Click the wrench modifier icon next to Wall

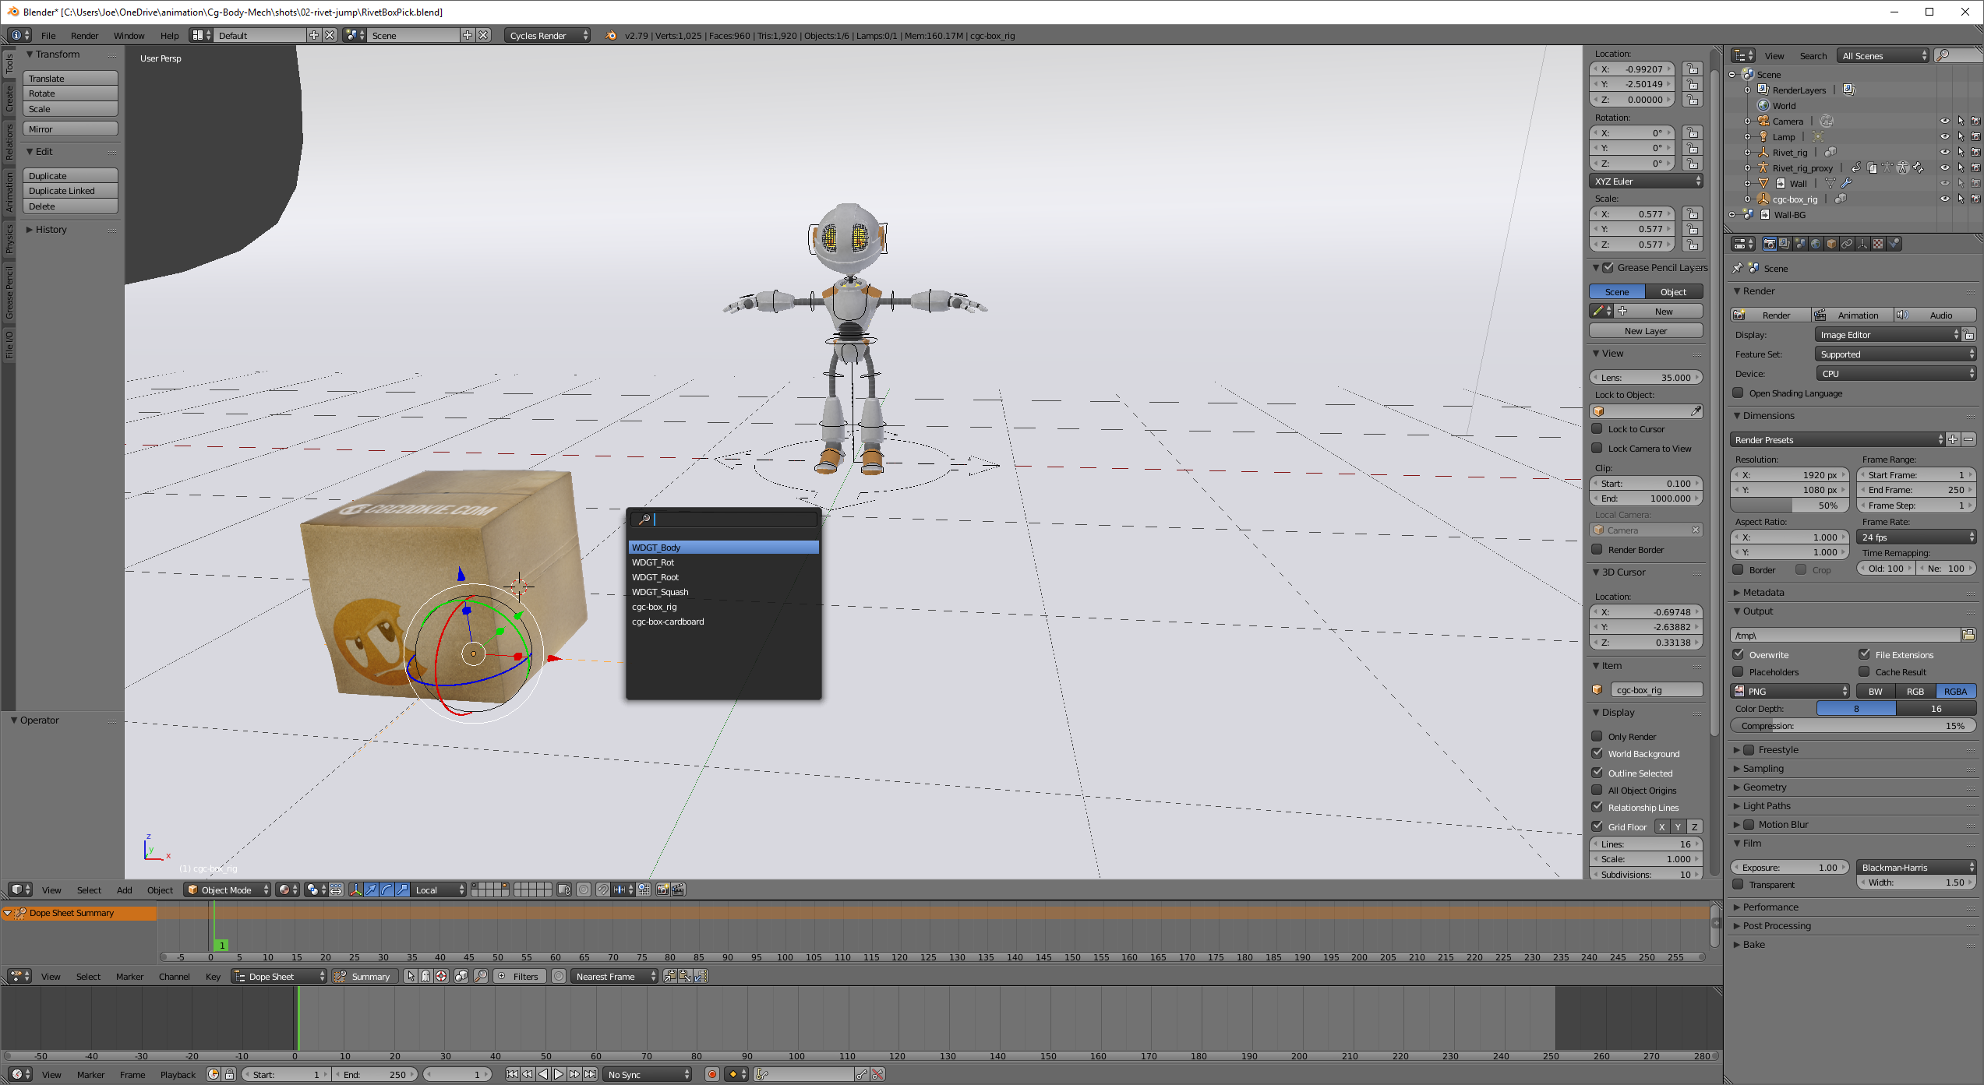click(x=1846, y=185)
